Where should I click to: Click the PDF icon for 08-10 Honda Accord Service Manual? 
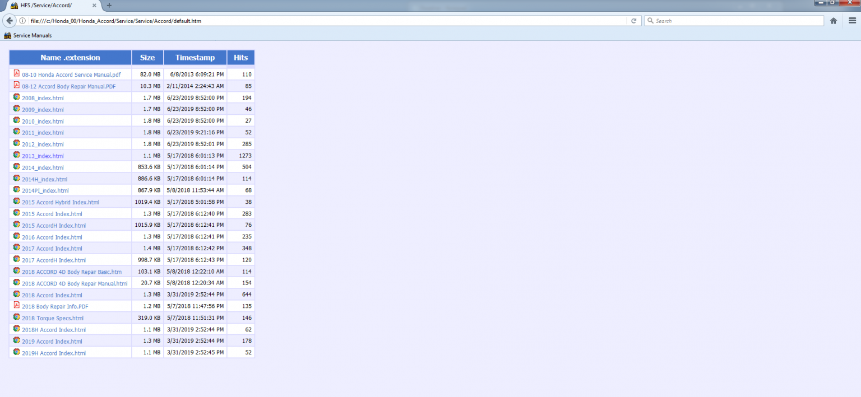point(16,73)
